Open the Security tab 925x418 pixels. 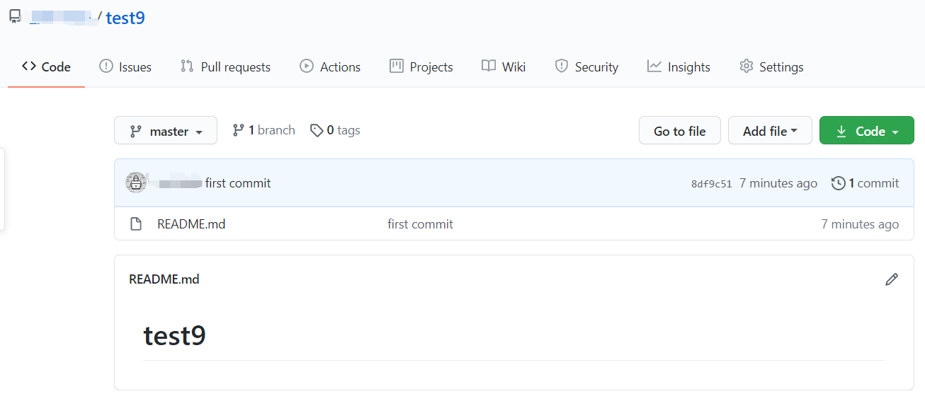pyautogui.click(x=586, y=67)
